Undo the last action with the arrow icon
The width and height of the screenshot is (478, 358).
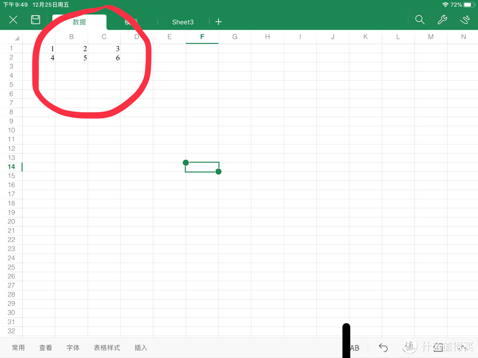383,347
